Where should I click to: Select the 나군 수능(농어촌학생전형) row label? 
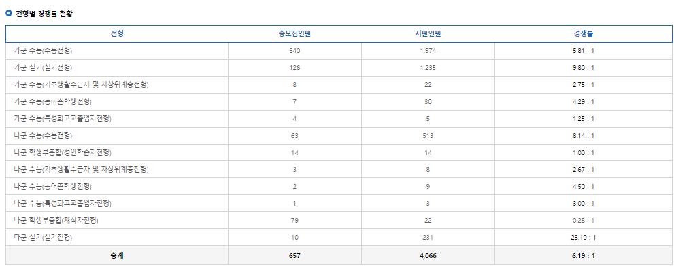tap(53, 186)
